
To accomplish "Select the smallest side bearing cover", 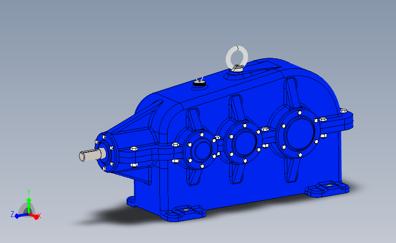I will (200, 149).
